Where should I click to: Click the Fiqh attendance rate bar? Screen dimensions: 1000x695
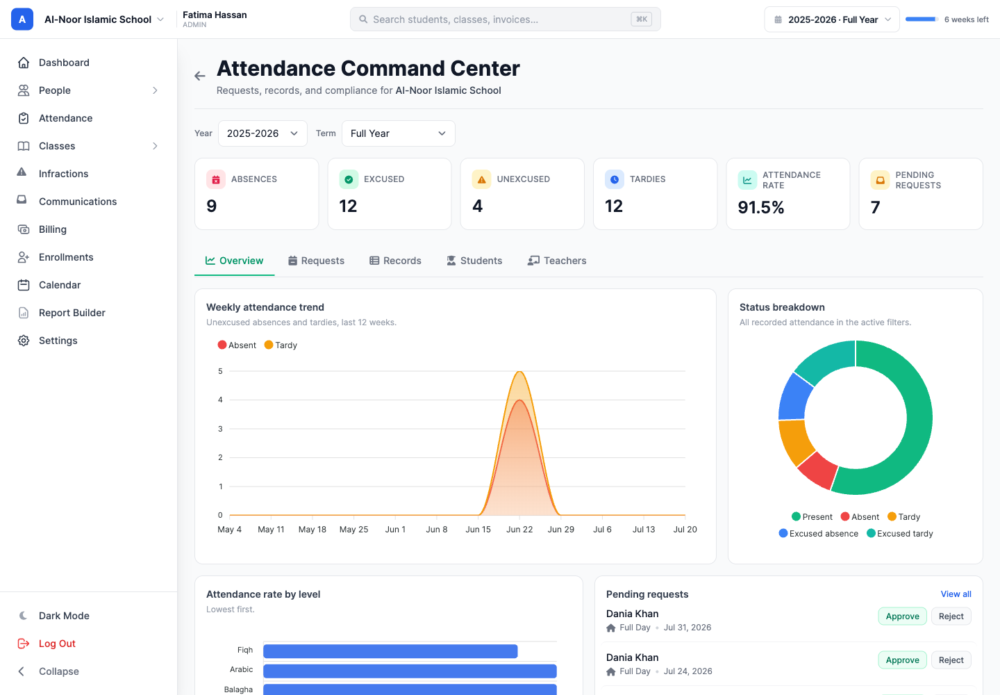pyautogui.click(x=390, y=651)
